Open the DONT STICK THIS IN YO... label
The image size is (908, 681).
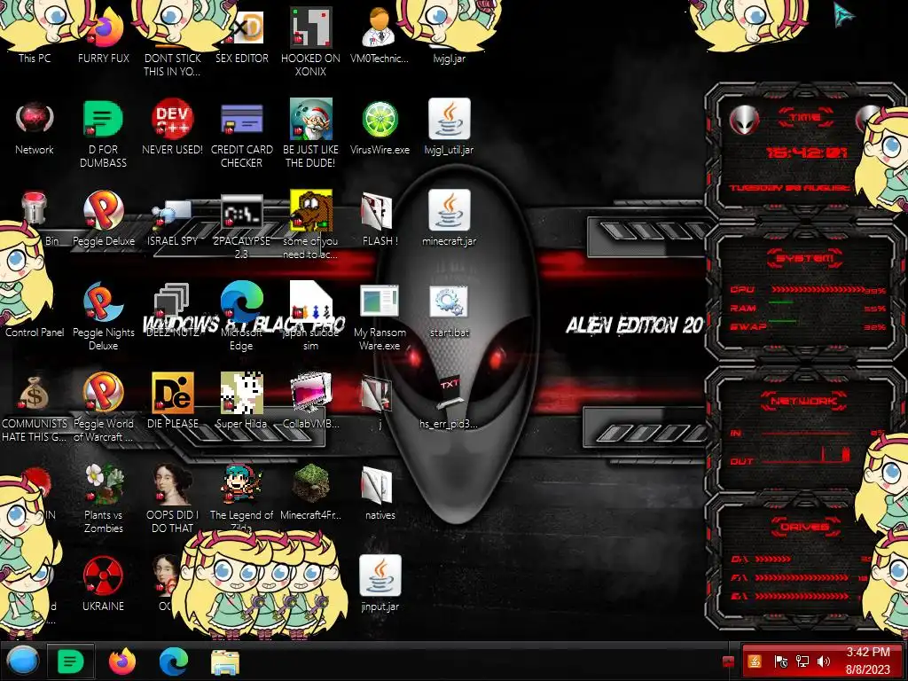(x=173, y=65)
